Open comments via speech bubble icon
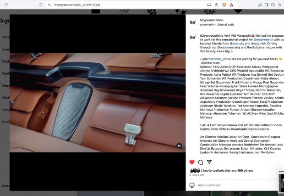Viewport: 284px width, 196px height. coord(201,162)
